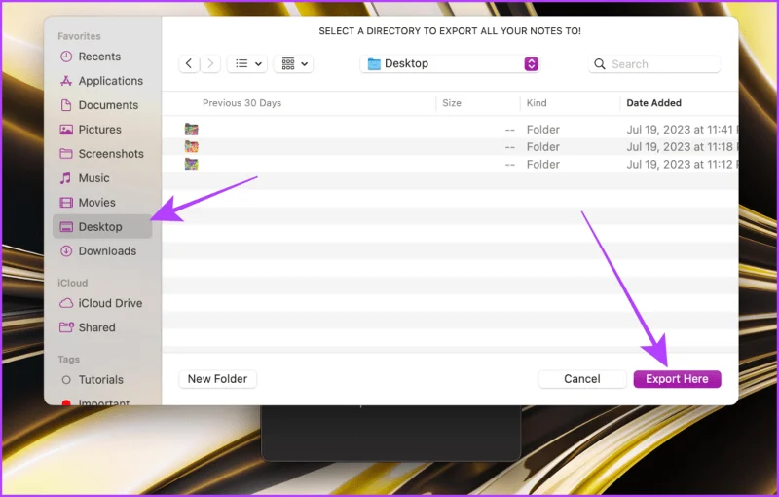779x497 pixels.
Task: Click the Recents clock icon
Action: click(x=66, y=57)
